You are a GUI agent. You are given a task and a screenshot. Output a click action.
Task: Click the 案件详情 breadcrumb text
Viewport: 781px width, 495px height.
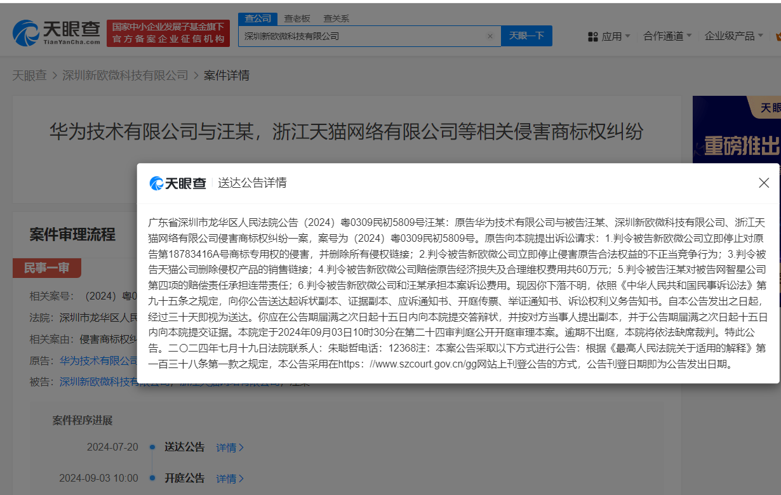click(226, 76)
